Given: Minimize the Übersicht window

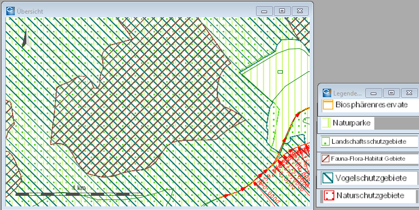Looking at the screenshot, I should [264, 11].
